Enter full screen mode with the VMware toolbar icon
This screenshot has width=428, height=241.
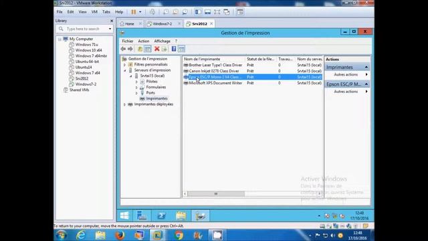(217, 12)
